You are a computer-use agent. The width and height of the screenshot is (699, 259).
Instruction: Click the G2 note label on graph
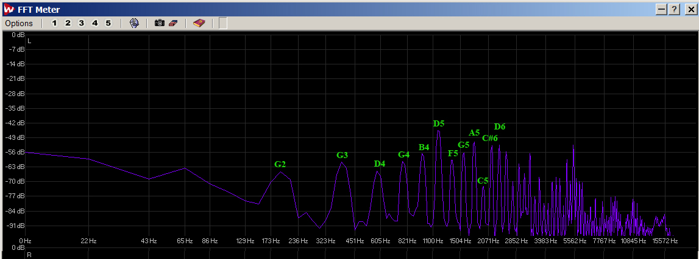tap(280, 164)
